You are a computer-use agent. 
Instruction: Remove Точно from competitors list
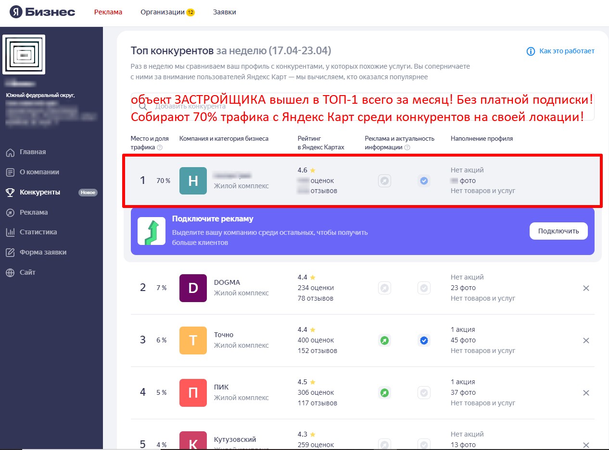click(x=586, y=341)
